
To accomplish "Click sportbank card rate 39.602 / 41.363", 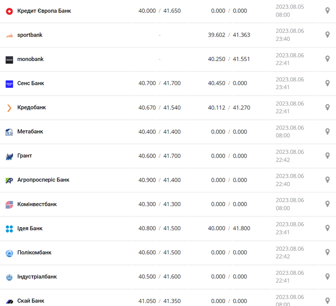I will click(229, 35).
